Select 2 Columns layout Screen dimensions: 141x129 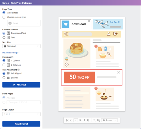pos(4,65)
